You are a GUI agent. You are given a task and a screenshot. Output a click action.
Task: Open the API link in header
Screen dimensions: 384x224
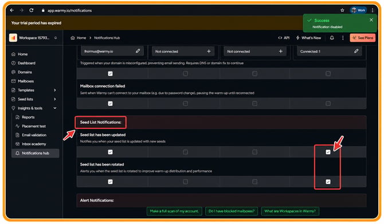coord(284,38)
